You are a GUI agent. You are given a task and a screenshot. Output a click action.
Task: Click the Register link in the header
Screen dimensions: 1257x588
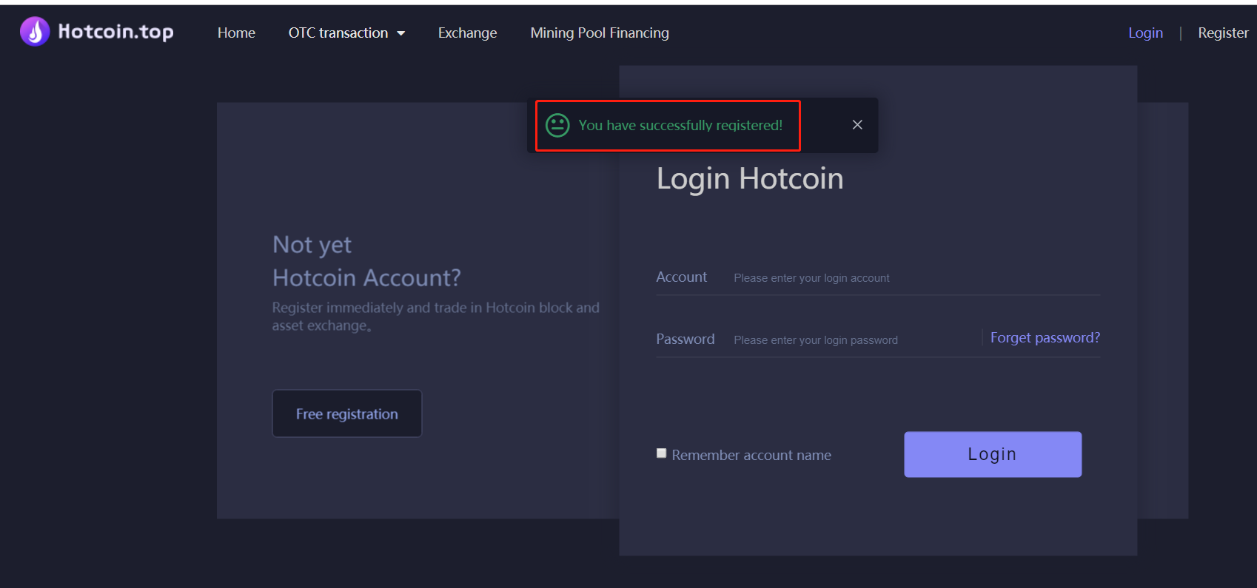click(1223, 33)
